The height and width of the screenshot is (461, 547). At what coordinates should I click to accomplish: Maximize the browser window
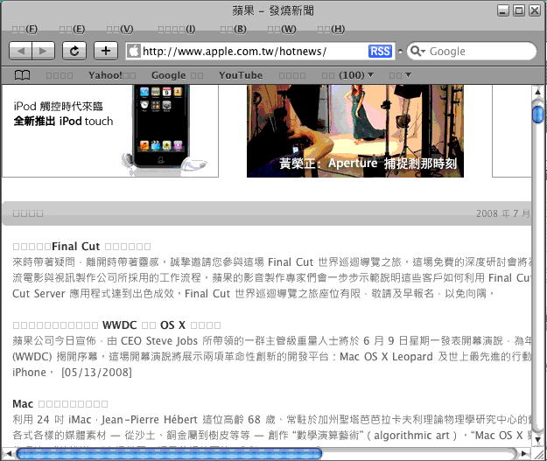pyautogui.click(x=519, y=10)
